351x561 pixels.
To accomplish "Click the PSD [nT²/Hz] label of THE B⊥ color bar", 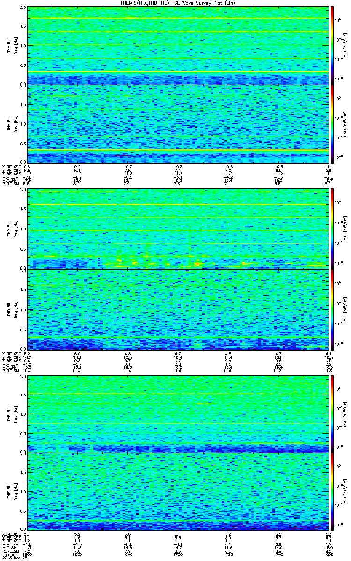I will pyautogui.click(x=346, y=413).
